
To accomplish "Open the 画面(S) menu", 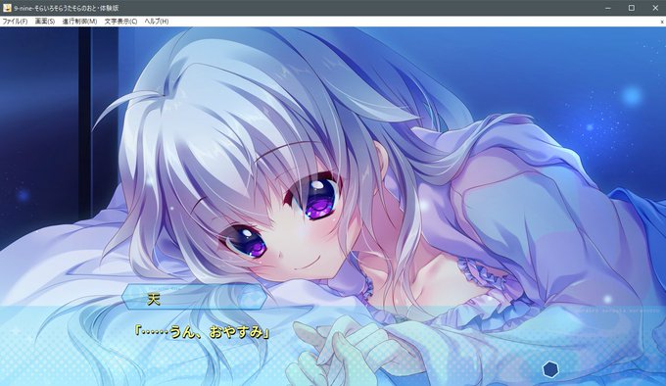I will [x=45, y=22].
